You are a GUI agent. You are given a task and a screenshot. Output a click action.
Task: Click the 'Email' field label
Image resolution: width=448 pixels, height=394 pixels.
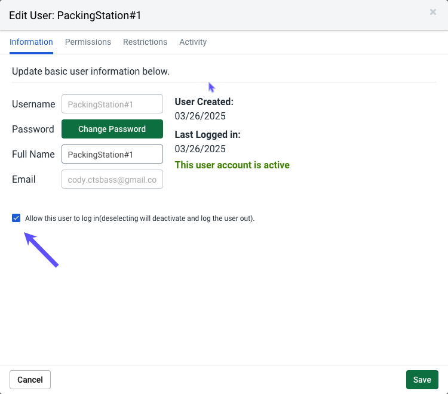(x=24, y=179)
